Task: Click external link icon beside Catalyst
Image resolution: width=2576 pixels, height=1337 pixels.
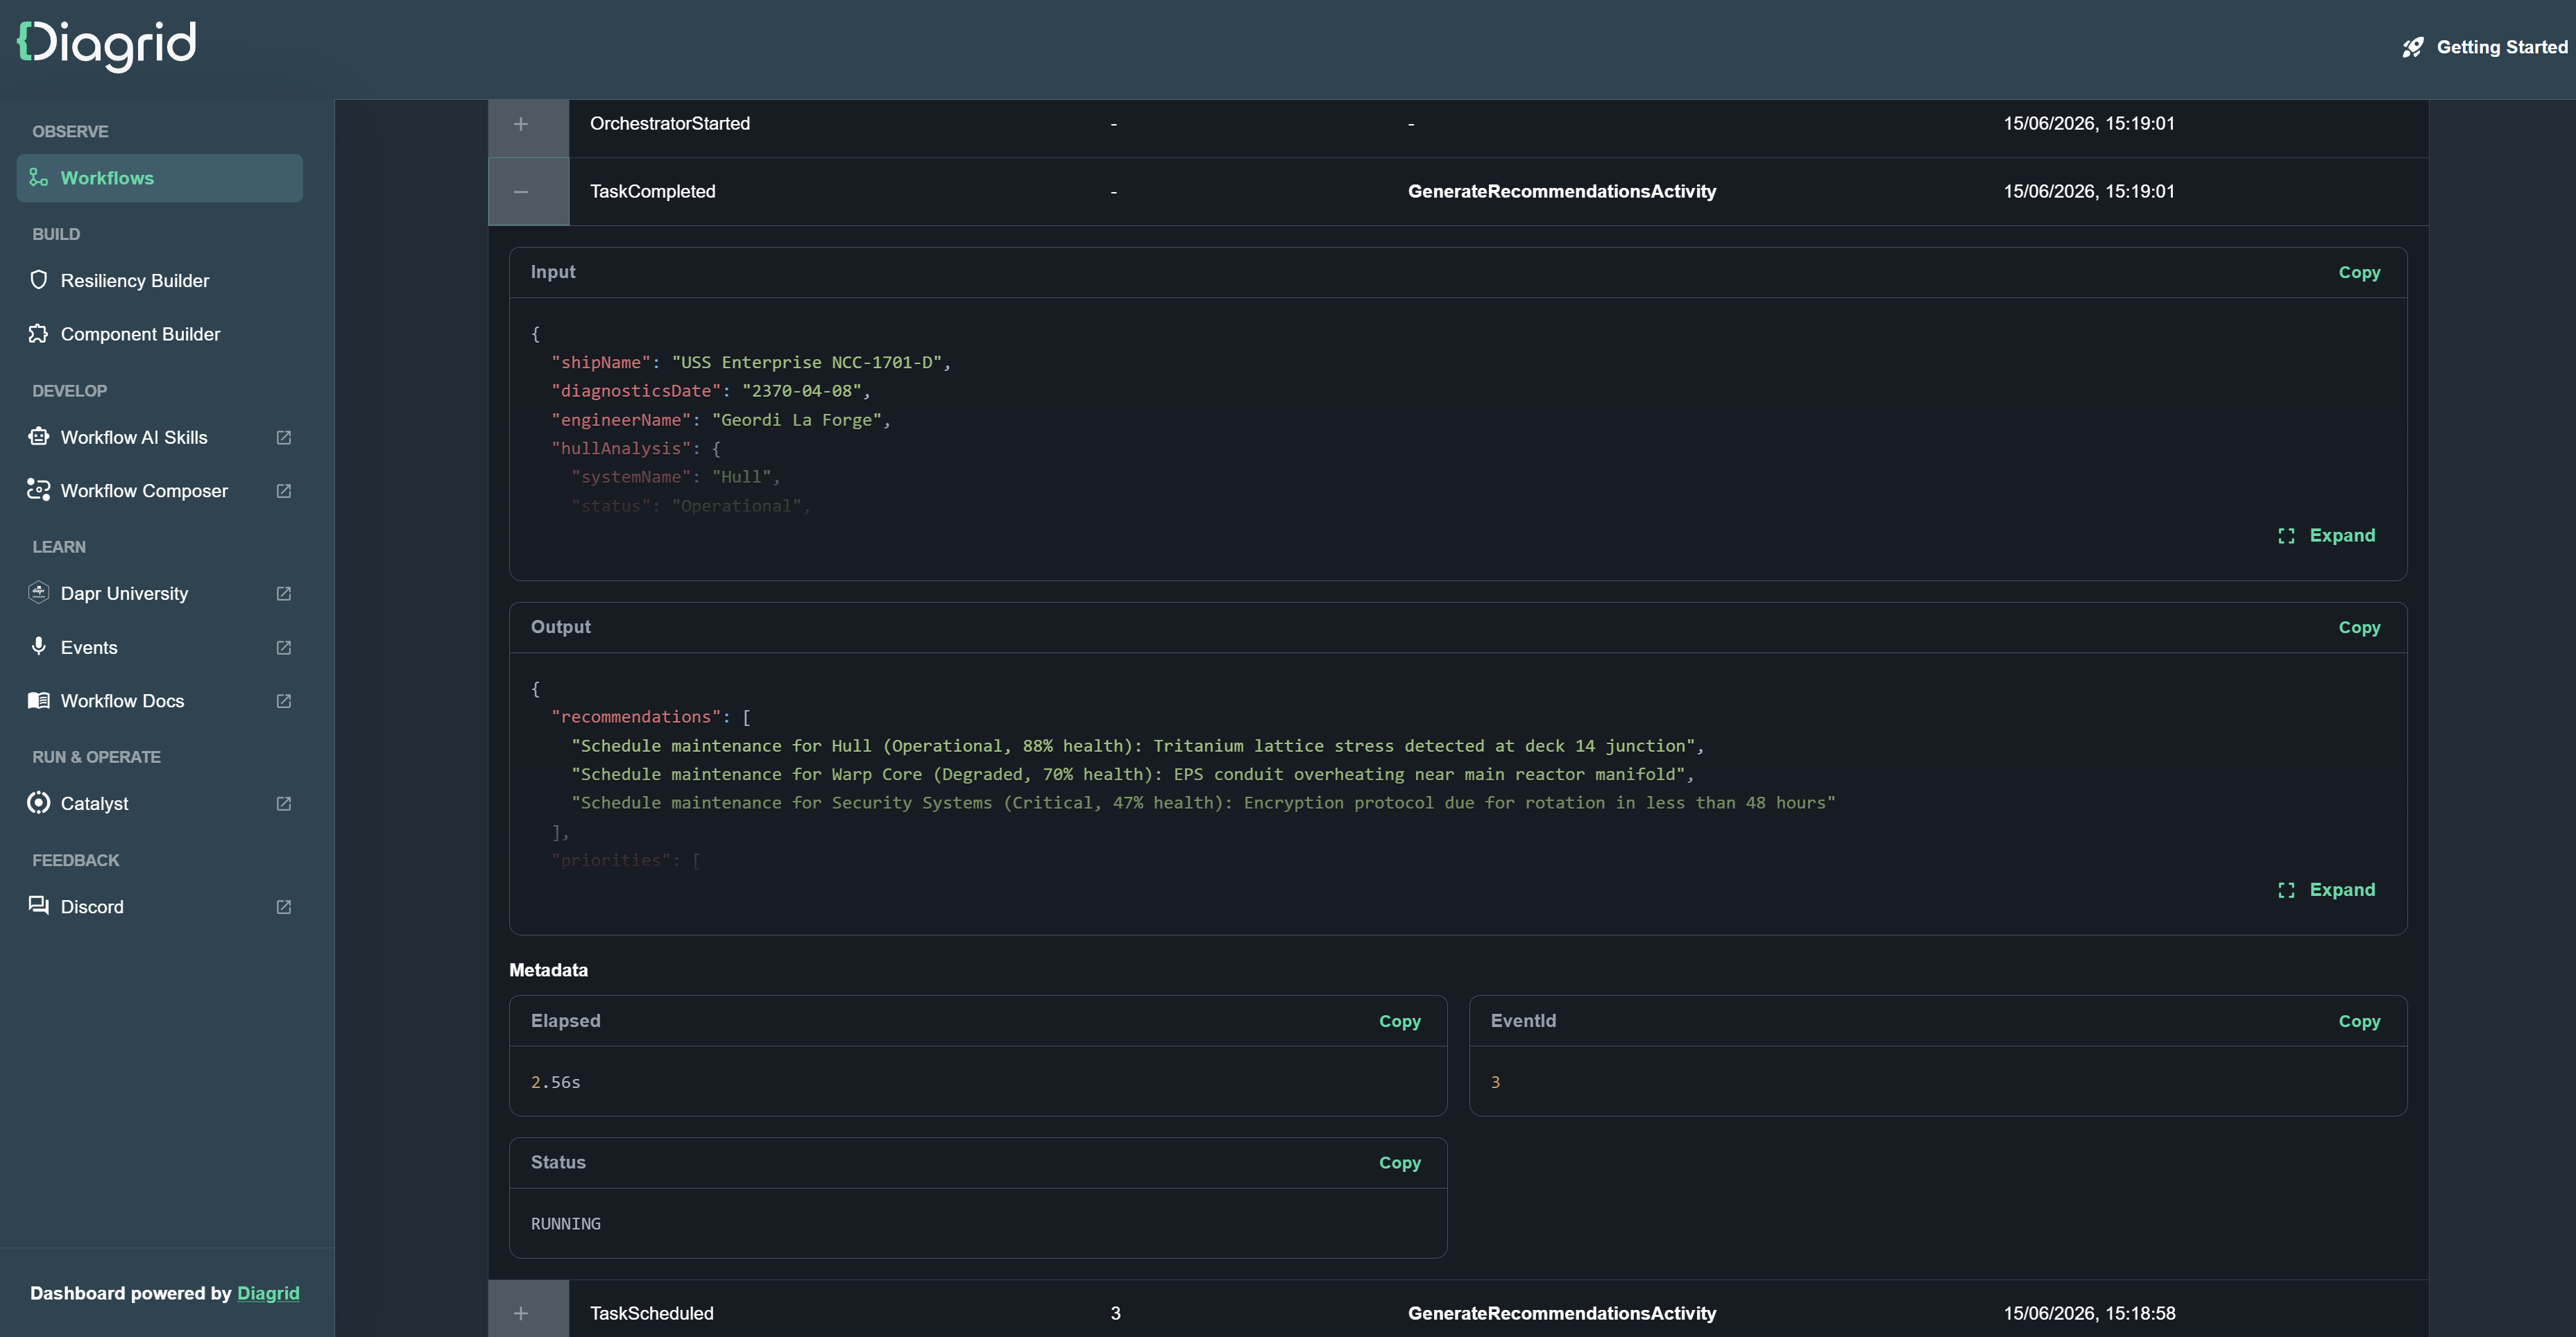Action: pyautogui.click(x=284, y=804)
